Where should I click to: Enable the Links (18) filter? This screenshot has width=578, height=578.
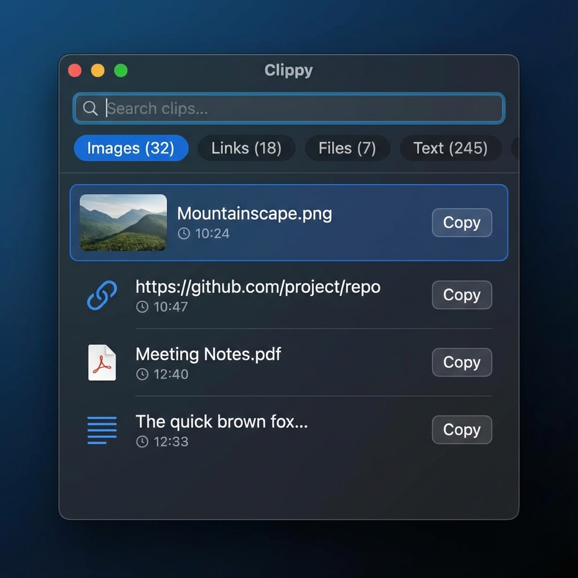pos(246,148)
